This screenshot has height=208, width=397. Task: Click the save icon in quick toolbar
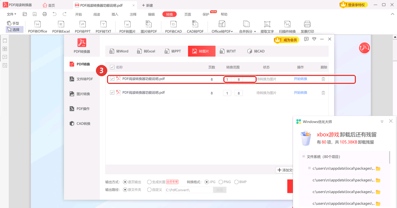35,14
